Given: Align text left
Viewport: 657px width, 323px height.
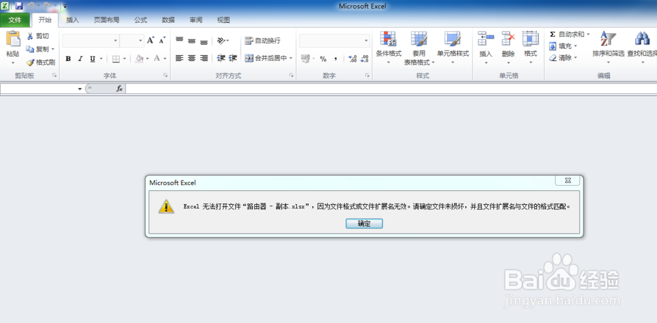Looking at the screenshot, I should pos(179,58).
